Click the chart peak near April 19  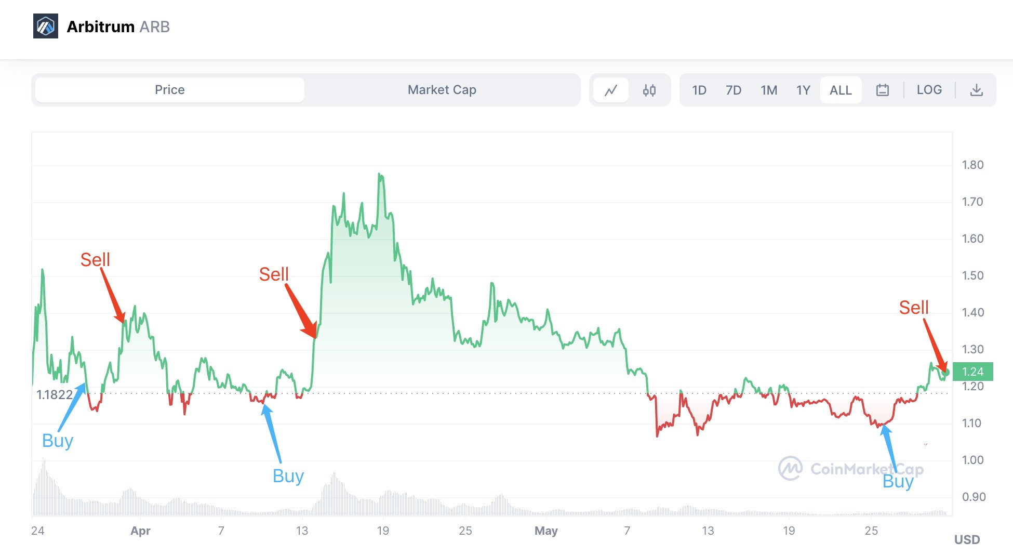[x=380, y=175]
